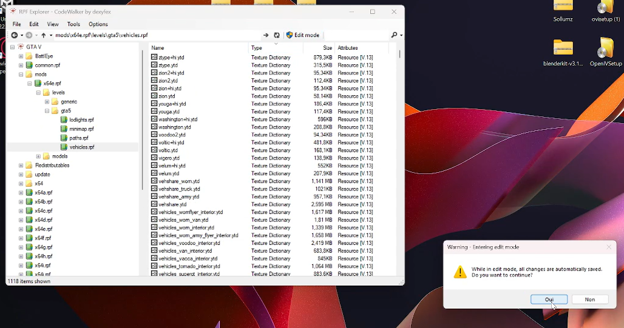The image size is (624, 328).
Task: Confirm edit mode with Oui button
Action: [549, 300]
